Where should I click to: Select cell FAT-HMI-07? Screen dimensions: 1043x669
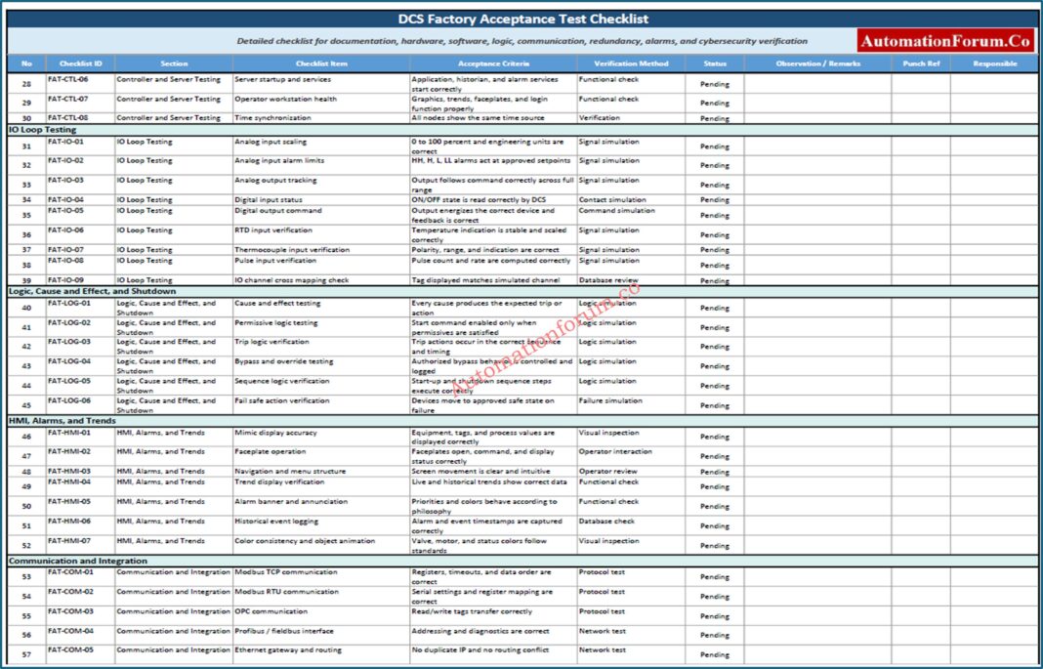click(80, 545)
